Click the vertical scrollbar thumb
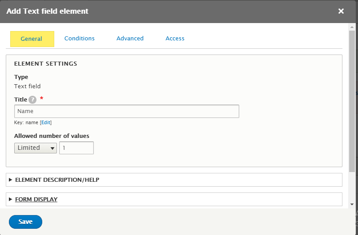The height and width of the screenshot is (235, 358). coord(352,102)
